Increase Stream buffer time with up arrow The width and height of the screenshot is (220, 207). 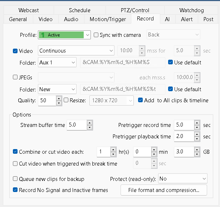[x=89, y=123]
